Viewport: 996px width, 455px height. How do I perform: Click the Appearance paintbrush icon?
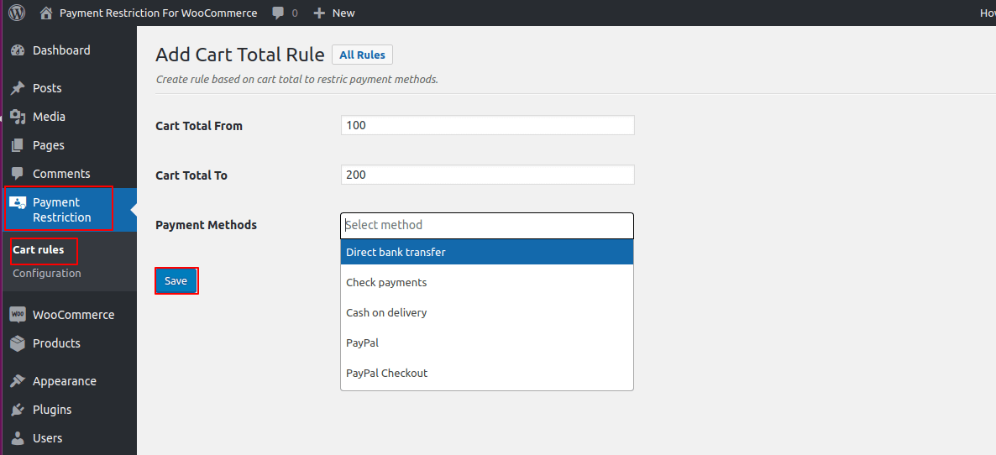coord(18,381)
